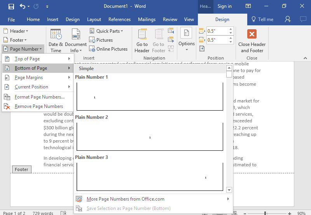Click the Save icon in title bar

[x=11, y=6]
